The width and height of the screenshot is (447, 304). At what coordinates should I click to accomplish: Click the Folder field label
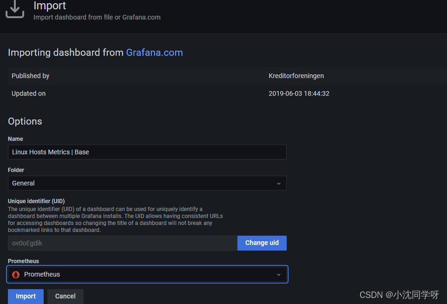tap(16, 170)
